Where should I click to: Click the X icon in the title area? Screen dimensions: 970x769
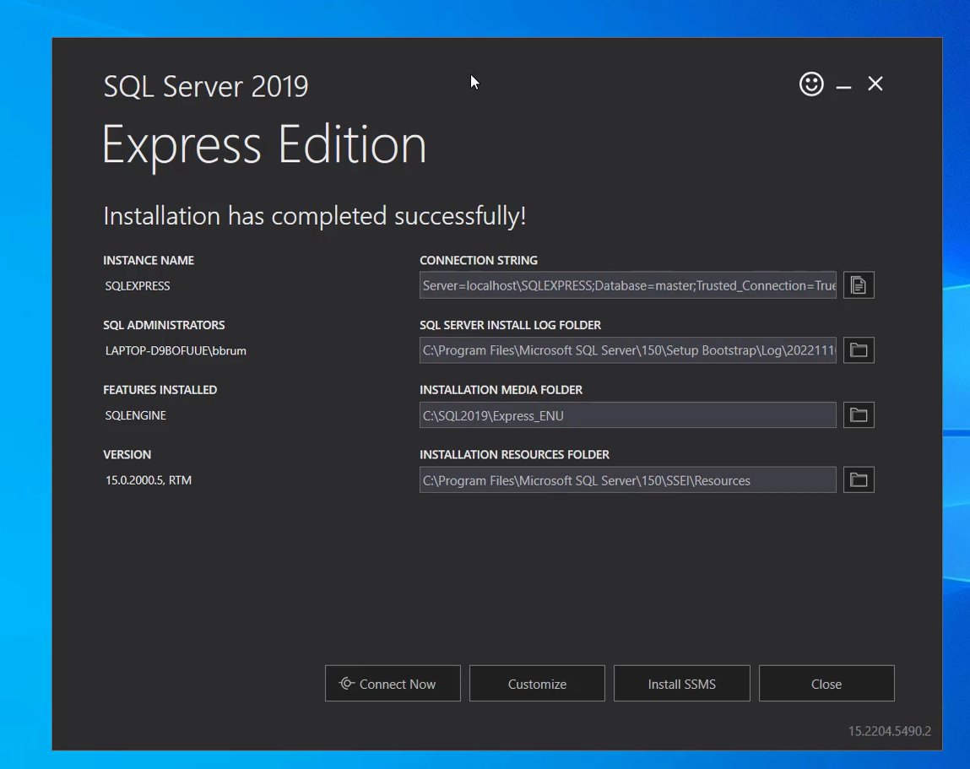pos(875,84)
